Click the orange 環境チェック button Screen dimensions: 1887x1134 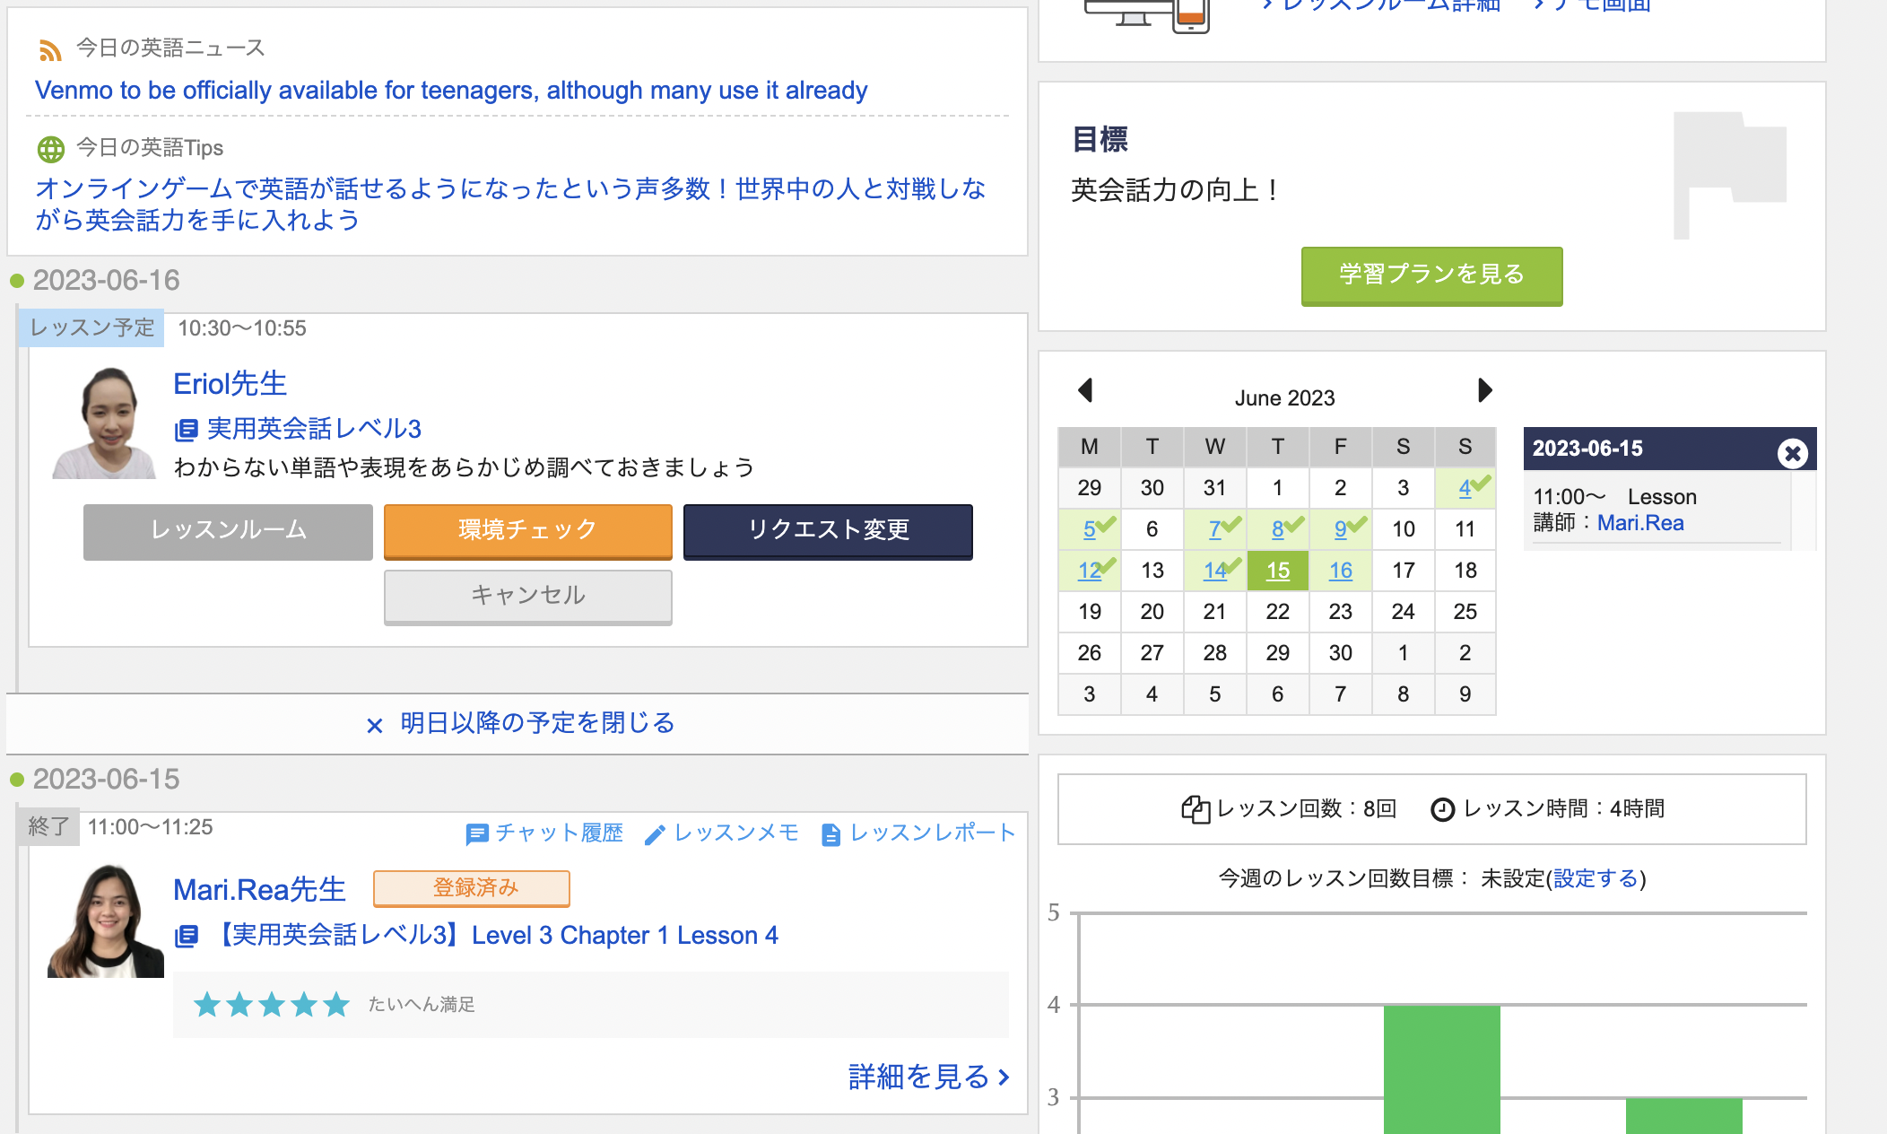pyautogui.click(x=527, y=530)
